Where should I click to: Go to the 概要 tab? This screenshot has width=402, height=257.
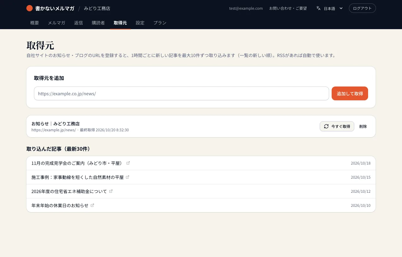click(x=35, y=23)
